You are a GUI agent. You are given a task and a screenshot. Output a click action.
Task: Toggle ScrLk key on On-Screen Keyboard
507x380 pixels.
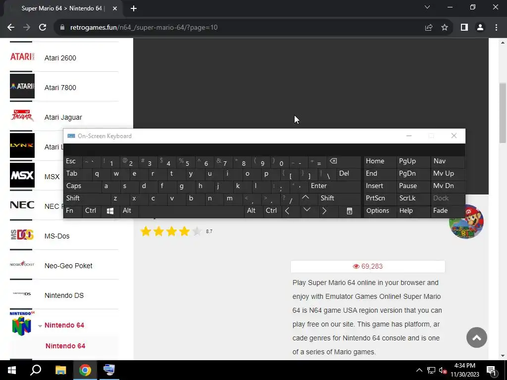pyautogui.click(x=412, y=198)
